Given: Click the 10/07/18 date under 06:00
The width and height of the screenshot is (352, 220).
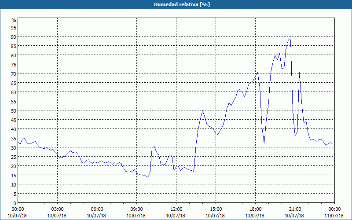Looking at the screenshot, I should (96, 216).
